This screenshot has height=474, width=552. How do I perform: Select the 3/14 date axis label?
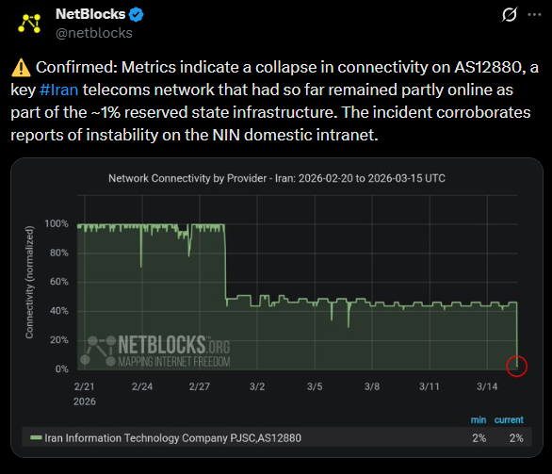[487, 386]
